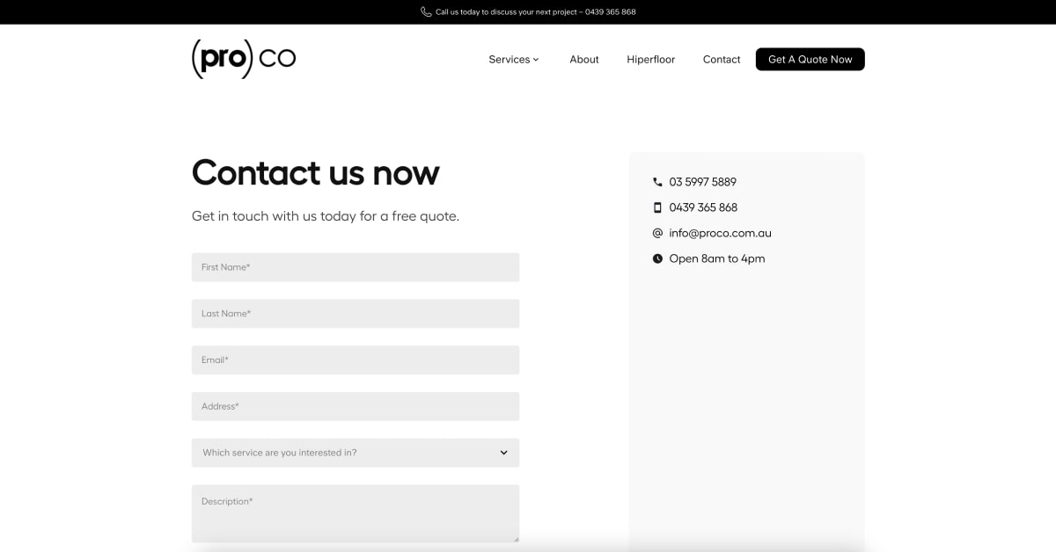Screen dimensions: 1056x552
Task: Click the 0439 365 868 mobile number link
Action: 703,207
